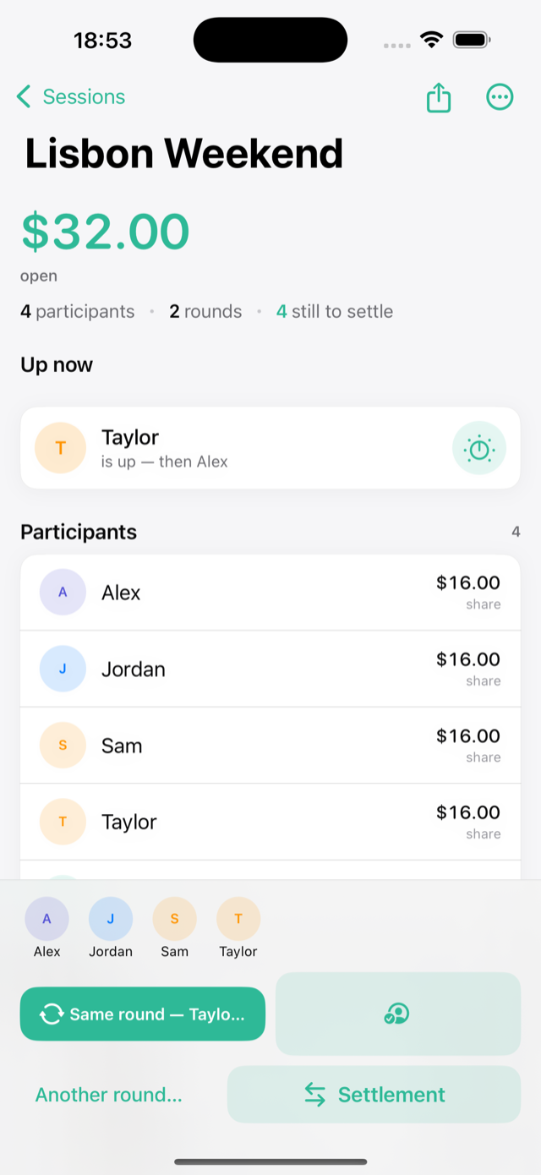The height and width of the screenshot is (1175, 541).
Task: Select Alex's avatar in bottom chip row
Action: click(x=46, y=919)
